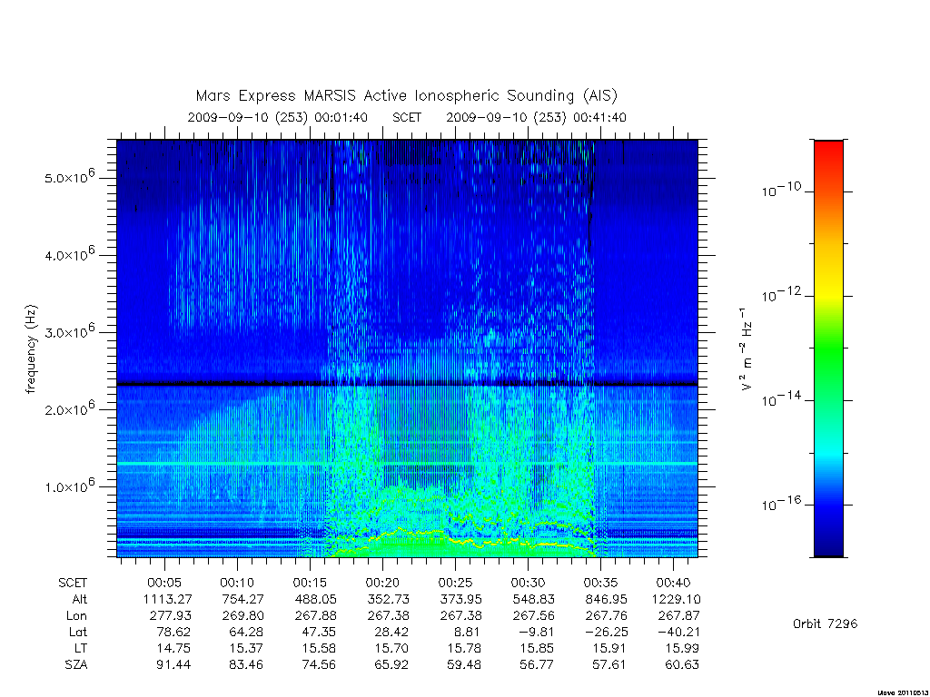Click the 10^-16 label on the color scale
The height and width of the screenshot is (697, 930).
781,504
